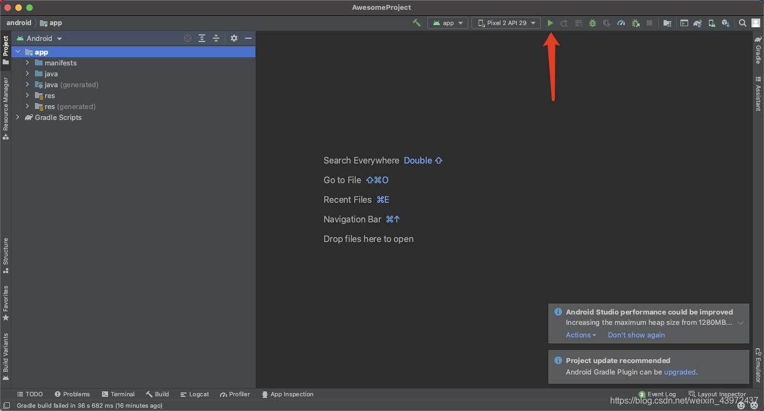The image size is (764, 411).
Task: Click the user account avatar icon
Action: [756, 23]
